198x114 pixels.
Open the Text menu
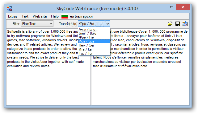pos(25,16)
